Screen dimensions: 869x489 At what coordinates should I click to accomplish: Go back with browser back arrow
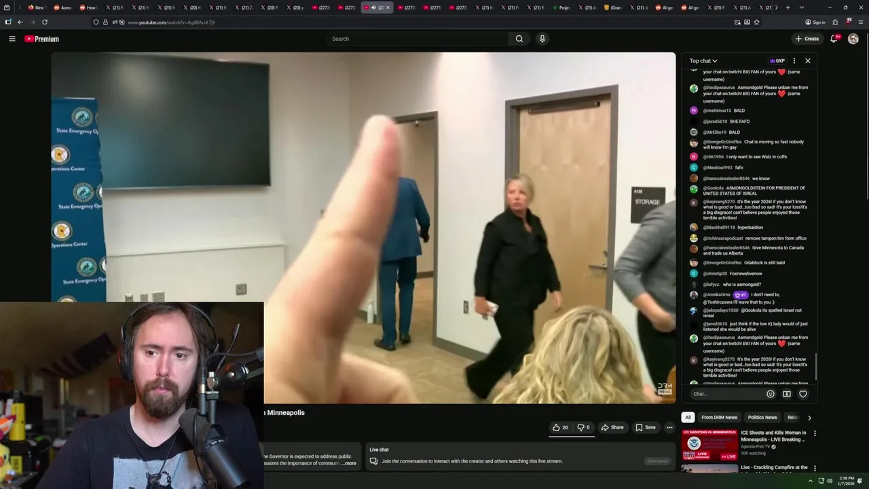[20, 22]
